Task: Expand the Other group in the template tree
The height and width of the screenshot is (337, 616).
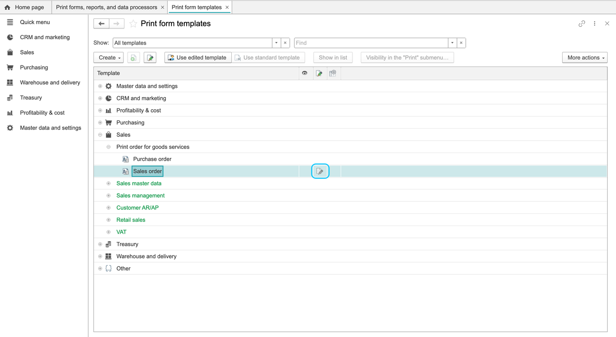Action: click(100, 269)
